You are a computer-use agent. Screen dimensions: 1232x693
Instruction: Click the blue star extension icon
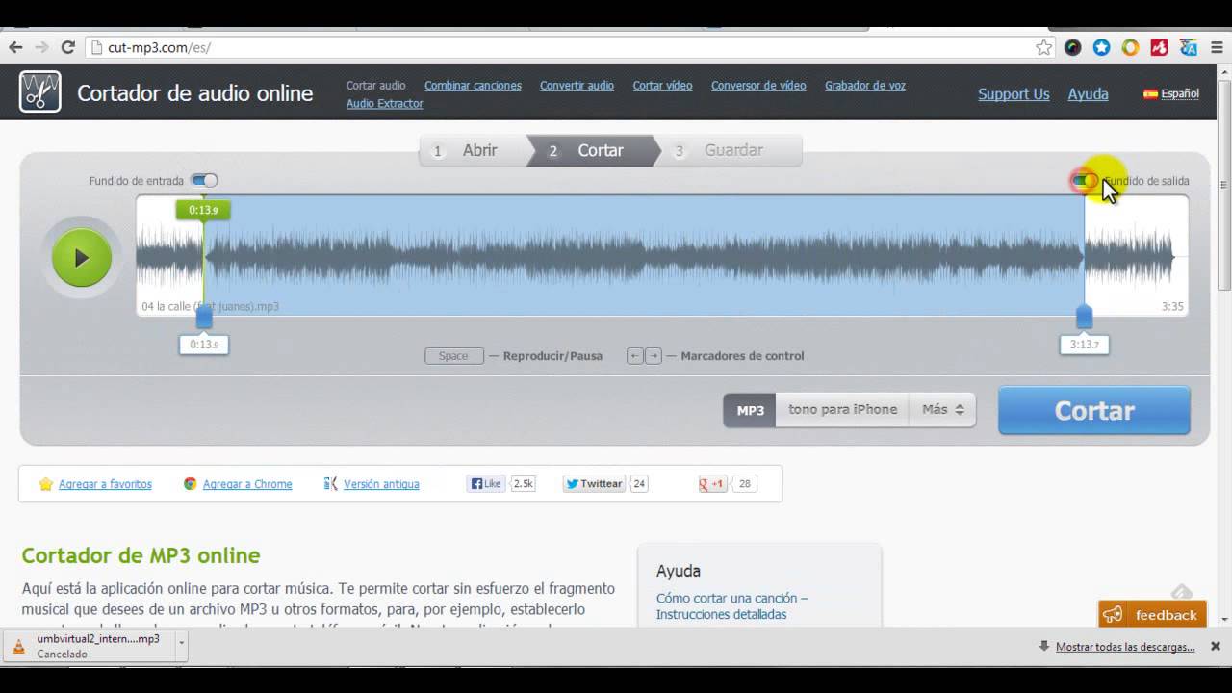pyautogui.click(x=1102, y=47)
